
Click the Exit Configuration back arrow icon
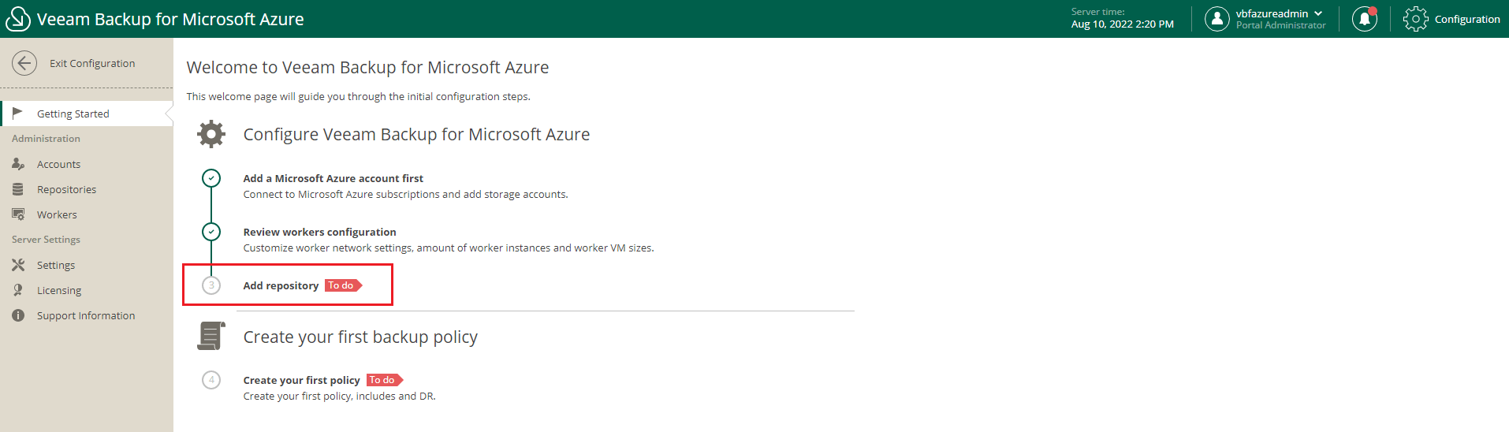[x=24, y=63]
